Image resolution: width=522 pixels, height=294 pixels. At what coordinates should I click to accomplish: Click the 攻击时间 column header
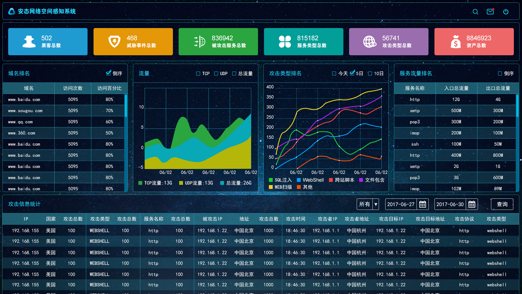[296, 219]
